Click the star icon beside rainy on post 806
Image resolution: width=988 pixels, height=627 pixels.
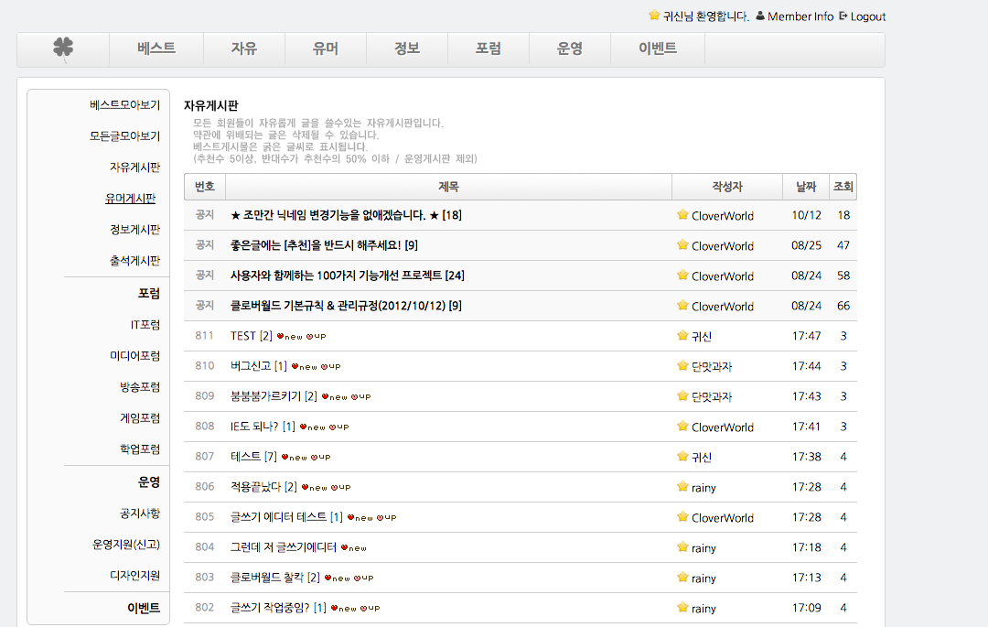(x=682, y=487)
